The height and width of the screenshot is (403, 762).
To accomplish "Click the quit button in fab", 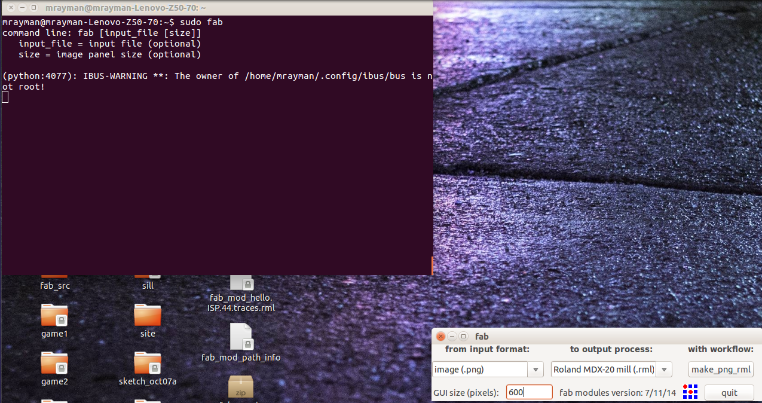I will tap(729, 393).
